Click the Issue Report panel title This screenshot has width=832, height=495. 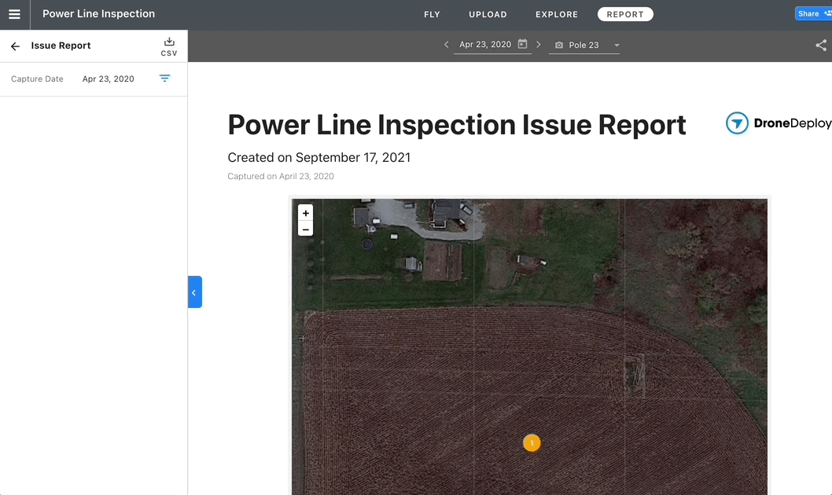[x=61, y=46]
